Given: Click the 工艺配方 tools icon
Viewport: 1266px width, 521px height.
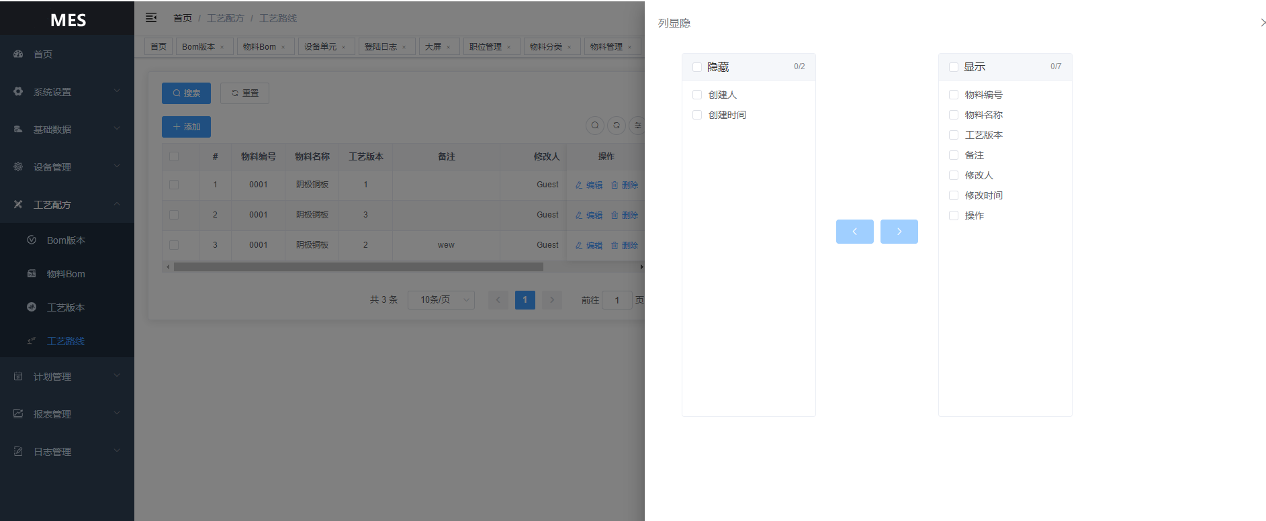Looking at the screenshot, I should (18, 204).
